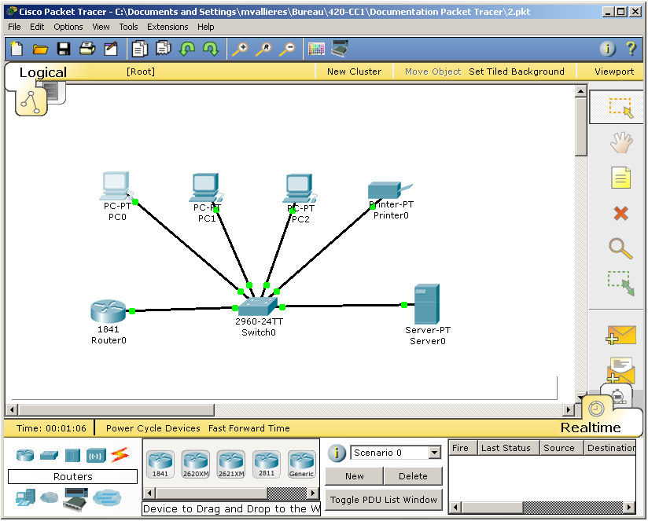
Task: Open the drawing palette icon
Action: click(x=316, y=49)
